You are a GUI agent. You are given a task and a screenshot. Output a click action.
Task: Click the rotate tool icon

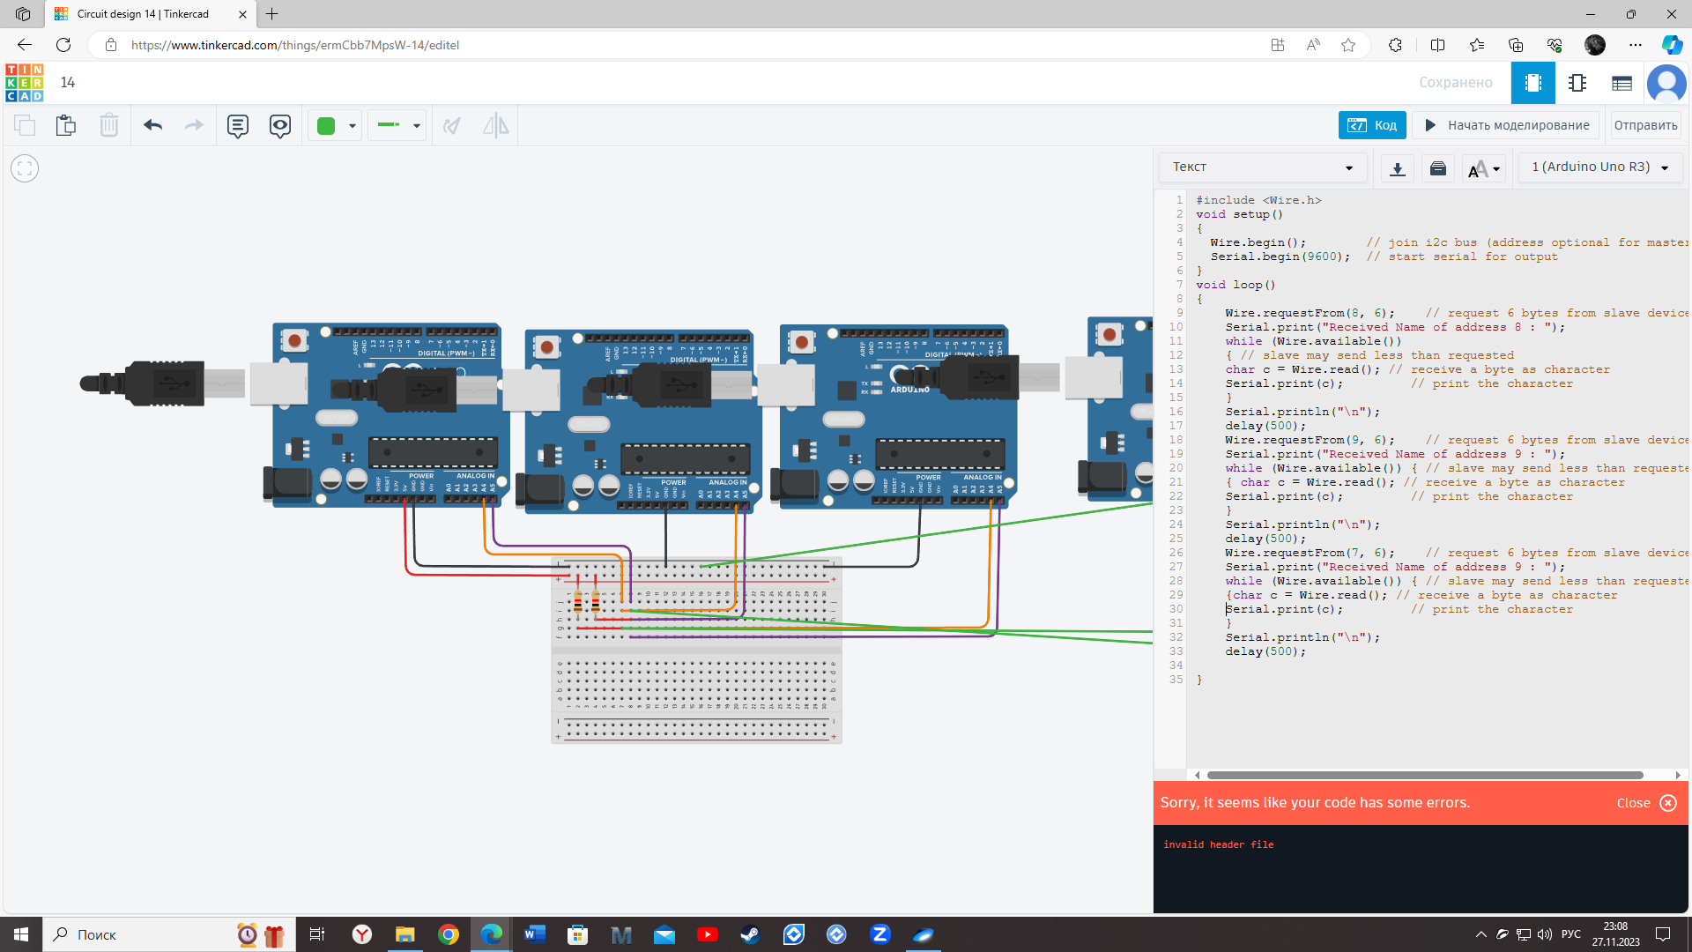click(452, 125)
